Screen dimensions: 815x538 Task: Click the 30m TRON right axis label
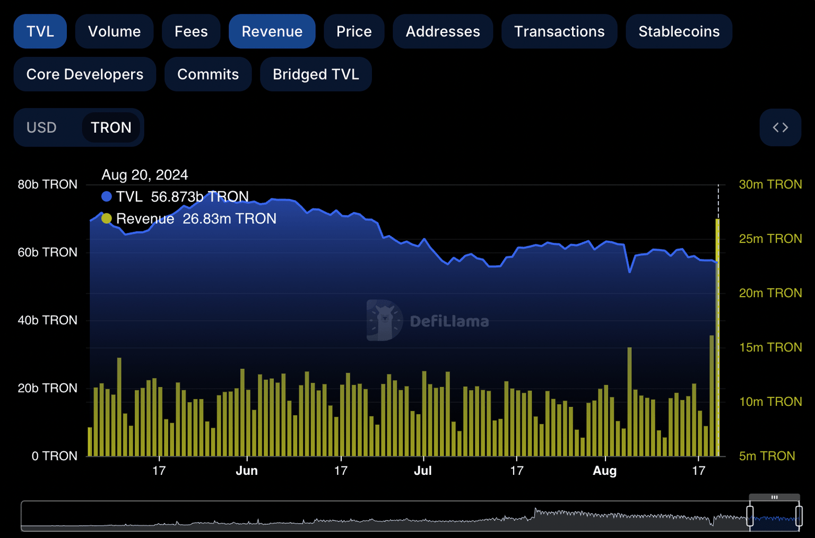point(770,184)
